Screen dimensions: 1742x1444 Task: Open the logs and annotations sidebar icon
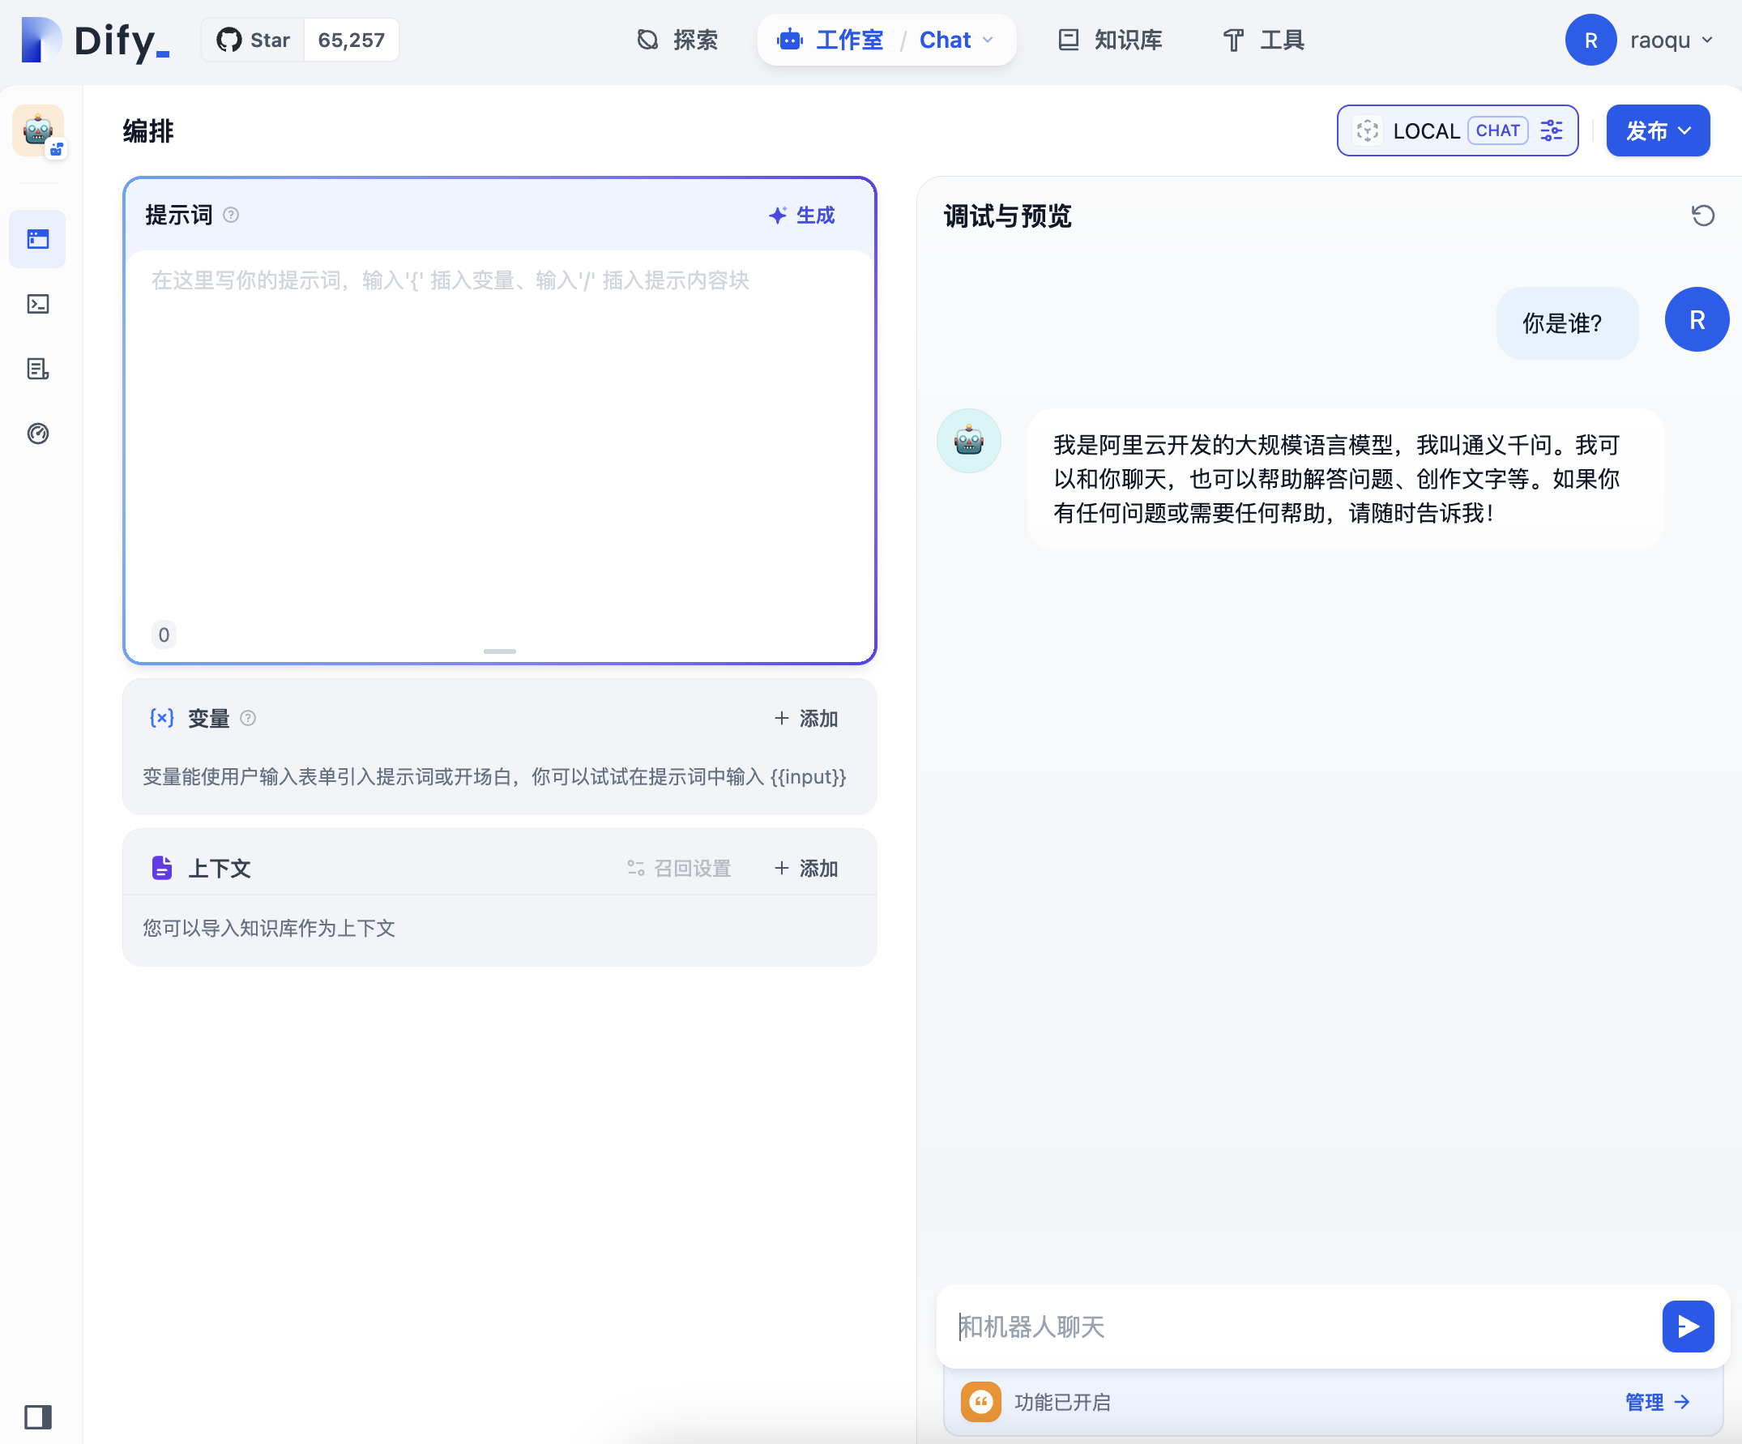38,368
